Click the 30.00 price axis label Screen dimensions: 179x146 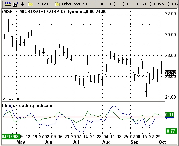(x=171, y=35)
